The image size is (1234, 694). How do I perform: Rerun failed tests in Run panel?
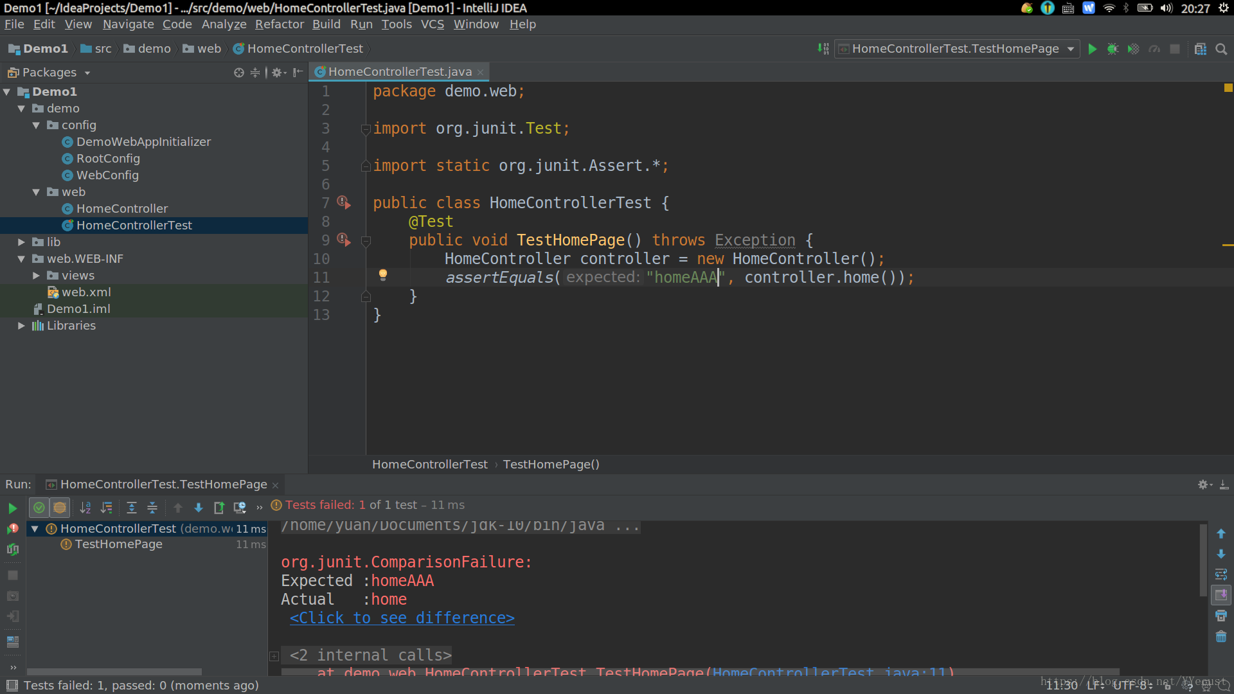point(12,529)
